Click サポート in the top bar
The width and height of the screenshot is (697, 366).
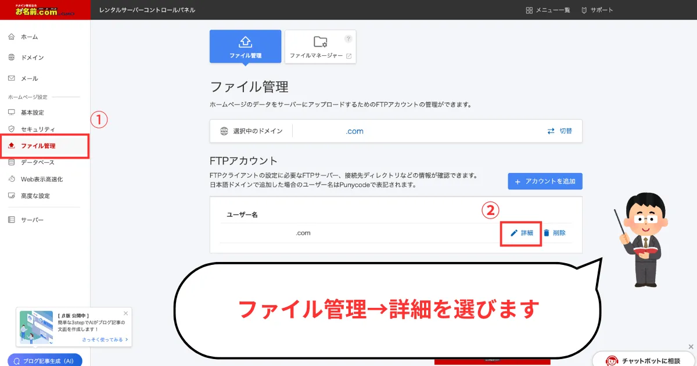(597, 10)
